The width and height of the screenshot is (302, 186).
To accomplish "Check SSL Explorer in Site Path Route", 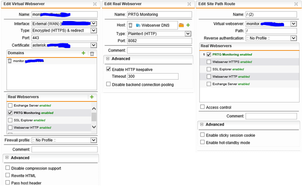I will coord(209,69).
